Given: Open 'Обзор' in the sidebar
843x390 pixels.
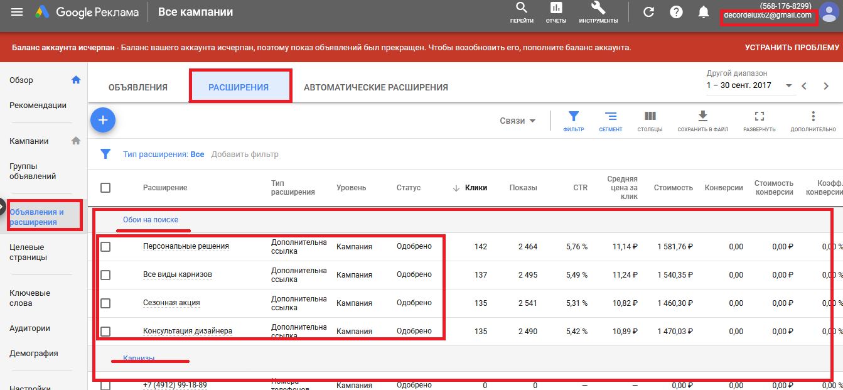Looking at the screenshot, I should coord(21,80).
